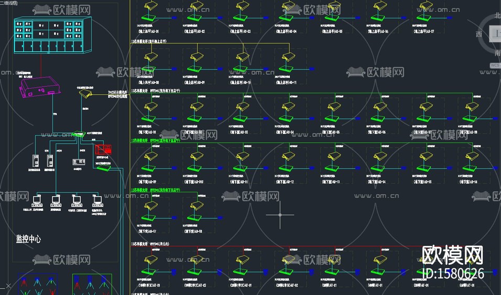Select the blue terminal beside (地上总平)AS-02 switch
Image resolution: width=501 pixels, height=295 pixels.
220,18
